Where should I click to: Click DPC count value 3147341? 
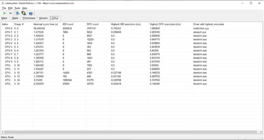(x=91, y=29)
